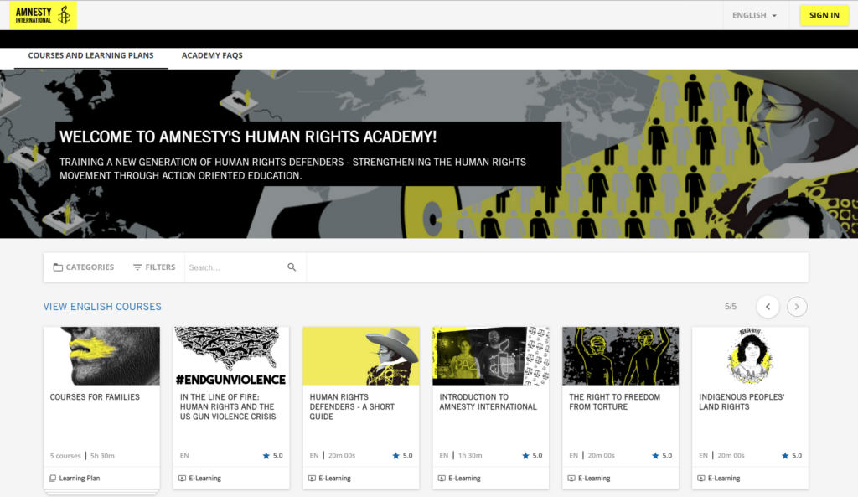Viewport: 858px width, 497px height.
Task: Click the '1h 30m' duration text
Action: 470,455
